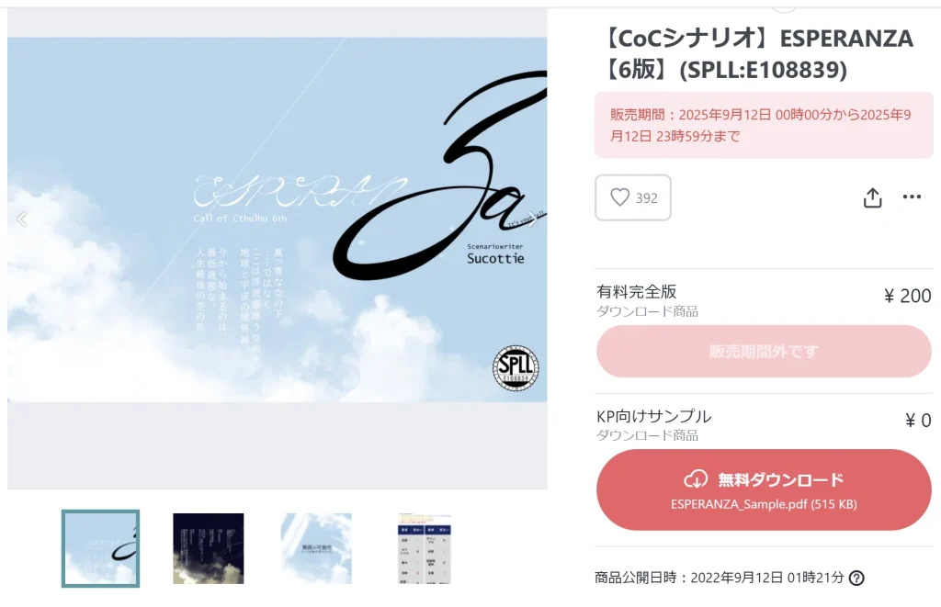The image size is (941, 607).
Task: Click the help question mark icon
Action: [857, 579]
